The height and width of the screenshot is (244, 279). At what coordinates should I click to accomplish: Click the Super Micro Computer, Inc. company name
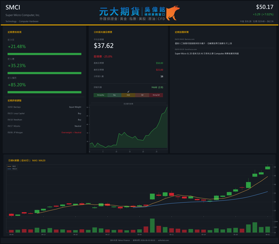[x=22, y=15]
